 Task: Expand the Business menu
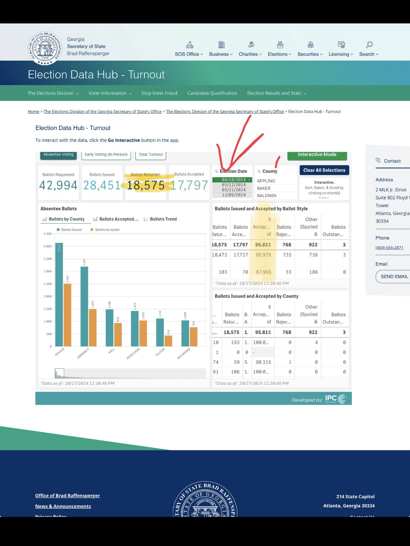221,54
